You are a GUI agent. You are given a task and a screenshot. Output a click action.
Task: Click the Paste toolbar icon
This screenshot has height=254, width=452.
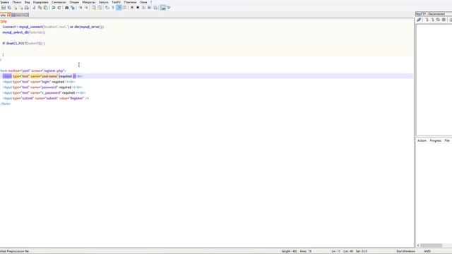(45, 8)
